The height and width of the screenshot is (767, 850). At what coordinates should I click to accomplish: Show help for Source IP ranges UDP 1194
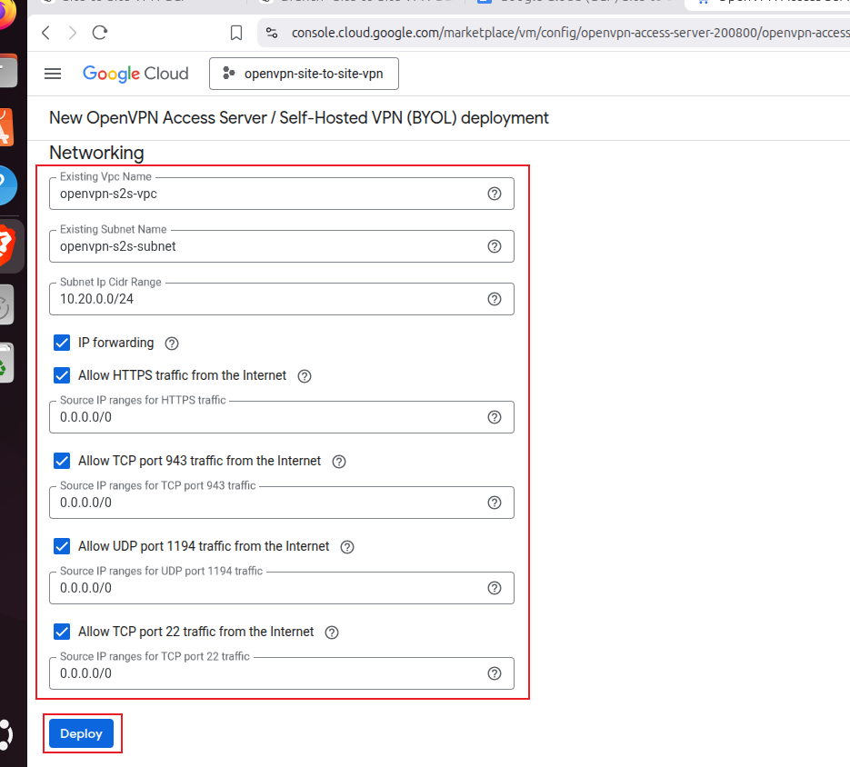click(495, 588)
